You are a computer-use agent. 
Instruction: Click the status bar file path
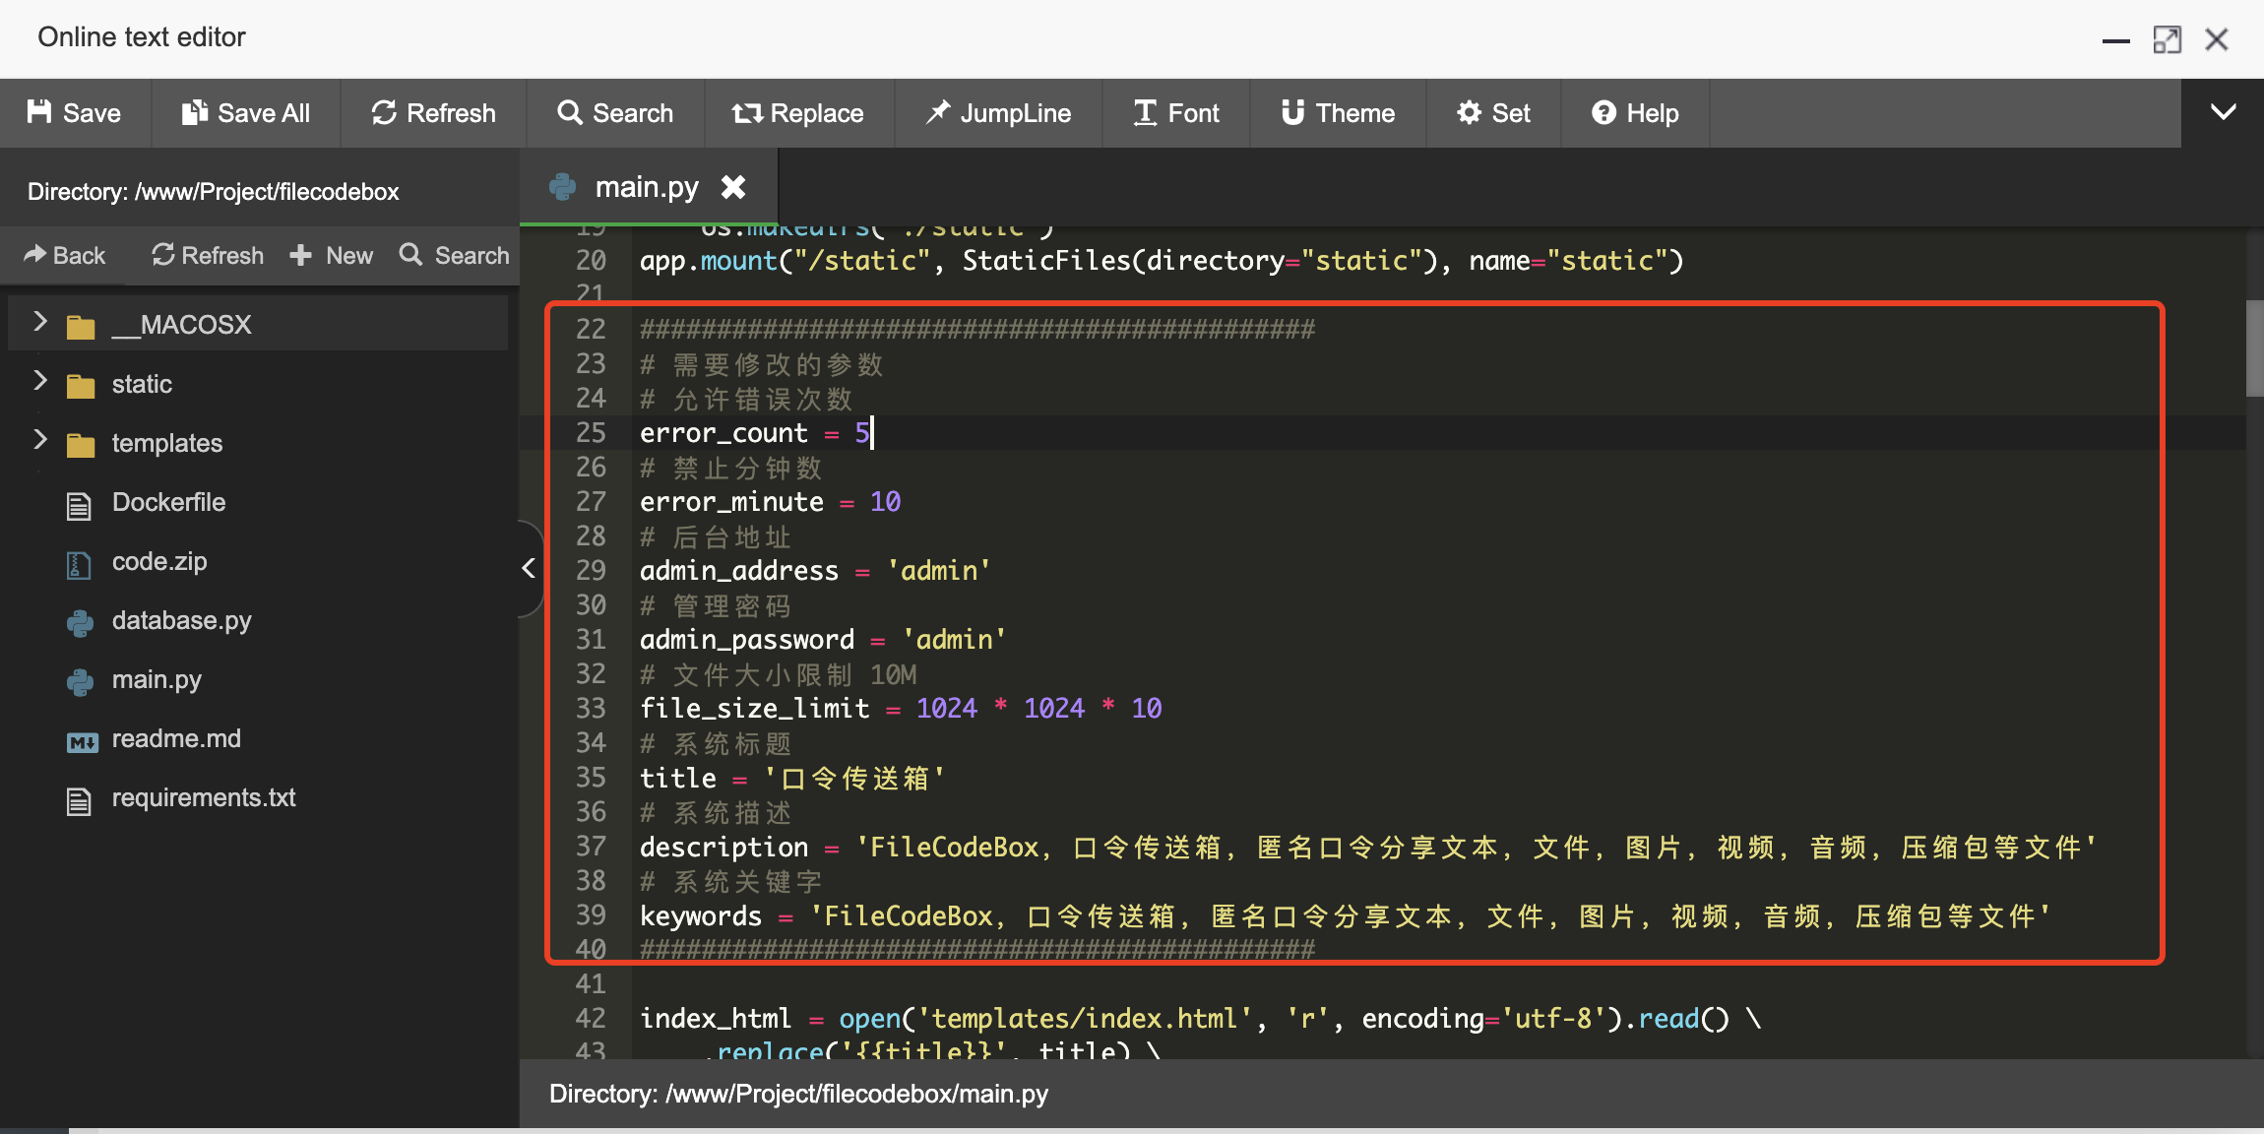[x=798, y=1094]
